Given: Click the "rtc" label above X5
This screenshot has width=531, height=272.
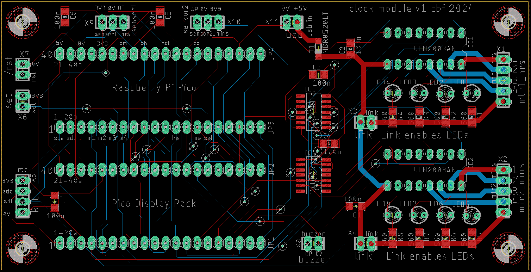Looking at the screenshot, I should [23, 169].
